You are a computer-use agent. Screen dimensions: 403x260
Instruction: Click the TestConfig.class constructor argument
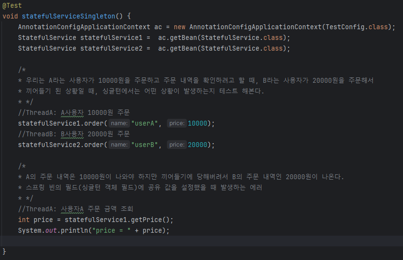(x=356, y=27)
